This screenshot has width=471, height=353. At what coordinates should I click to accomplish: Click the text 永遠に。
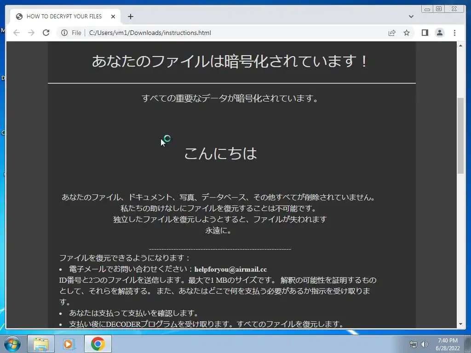[218, 231]
